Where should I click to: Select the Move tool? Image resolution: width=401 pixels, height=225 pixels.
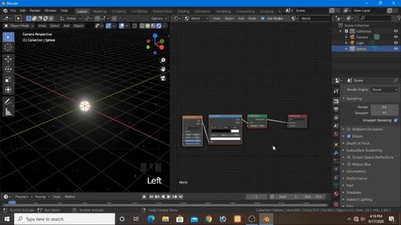point(8,59)
